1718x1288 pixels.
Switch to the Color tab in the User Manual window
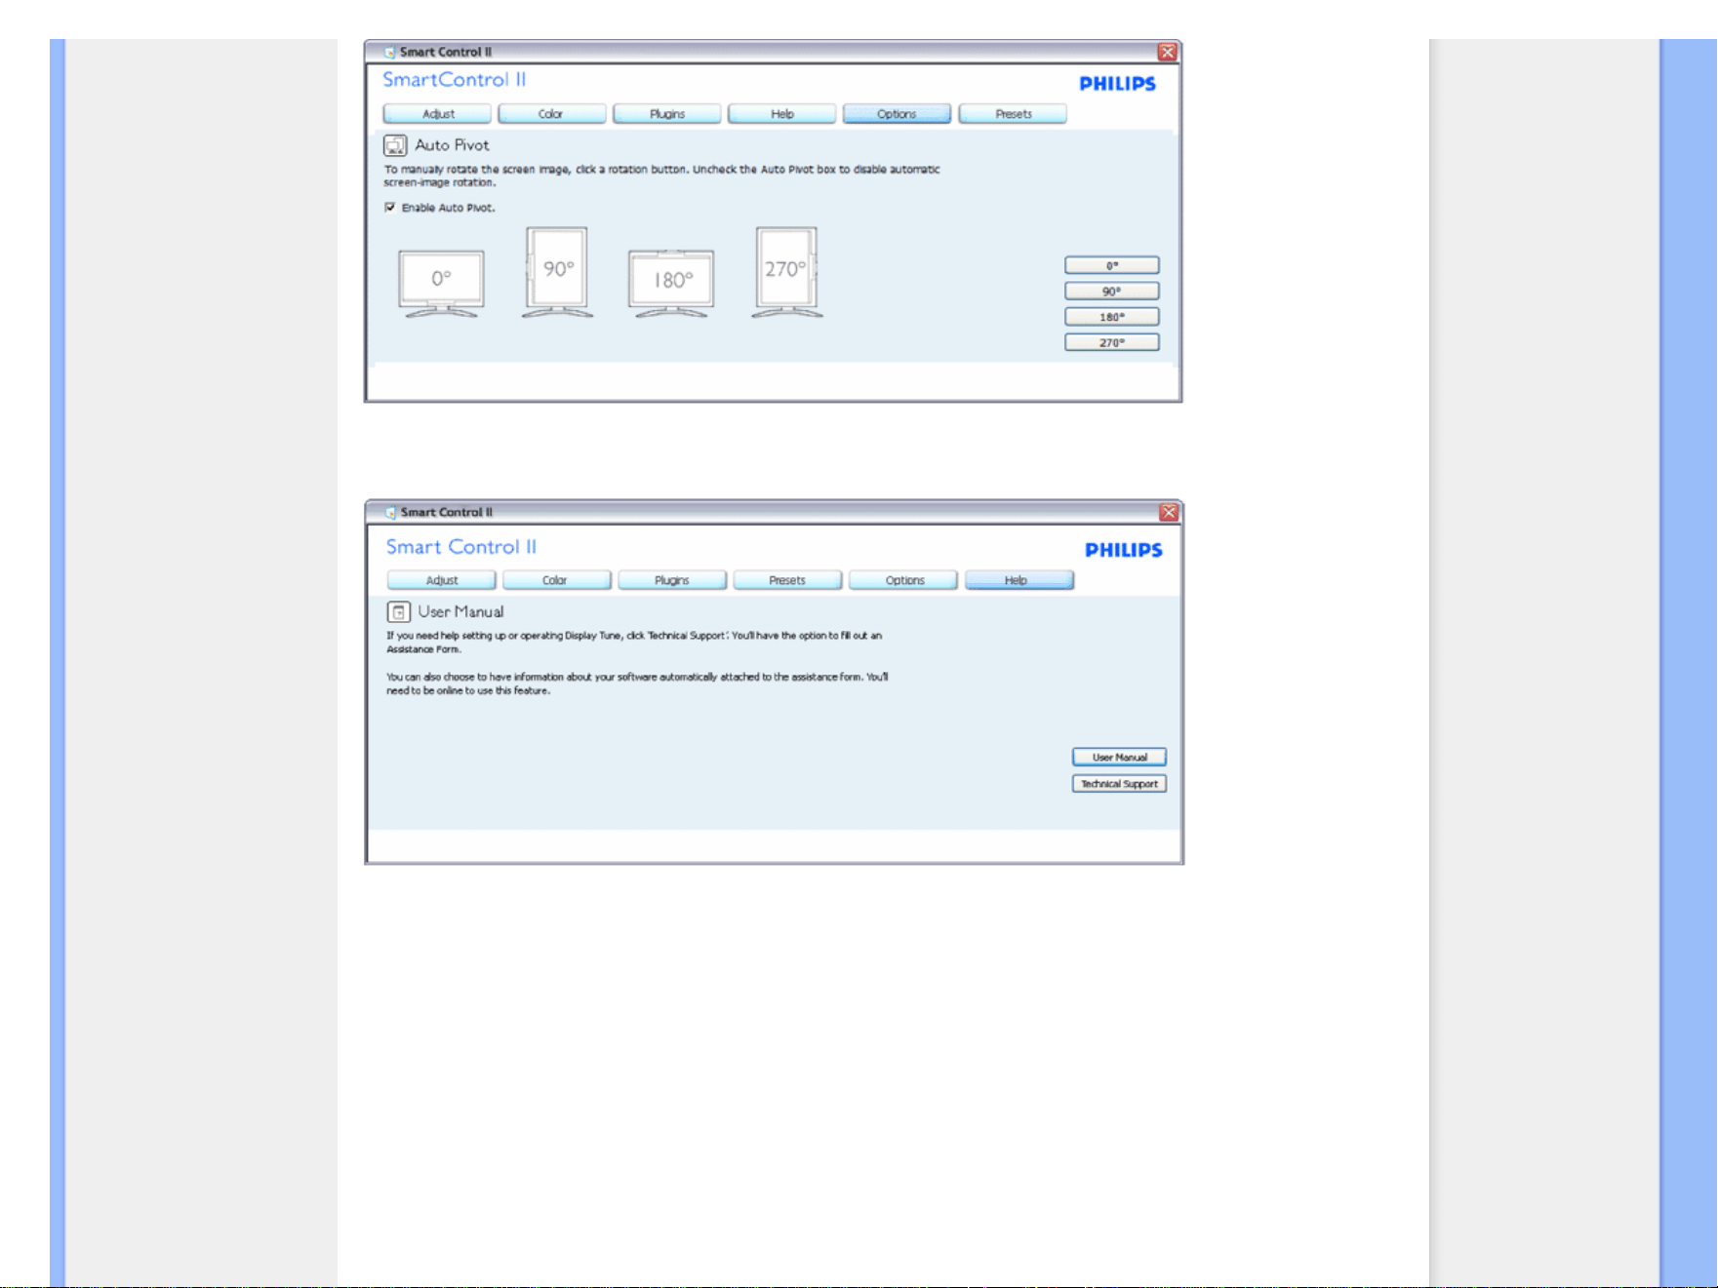click(x=557, y=580)
